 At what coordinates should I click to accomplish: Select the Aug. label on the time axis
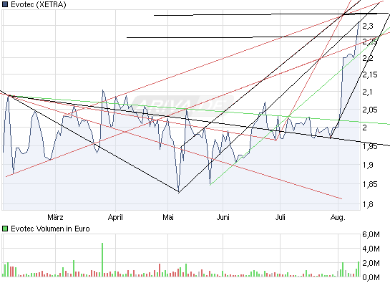(338, 218)
